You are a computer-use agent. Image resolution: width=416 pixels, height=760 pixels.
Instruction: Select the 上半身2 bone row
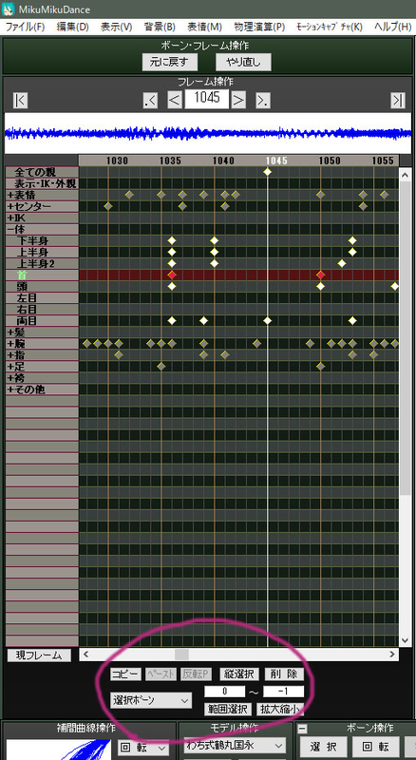point(42,264)
